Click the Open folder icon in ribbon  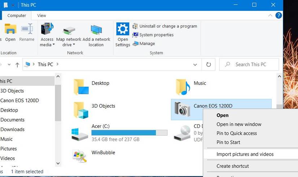(x=10, y=29)
